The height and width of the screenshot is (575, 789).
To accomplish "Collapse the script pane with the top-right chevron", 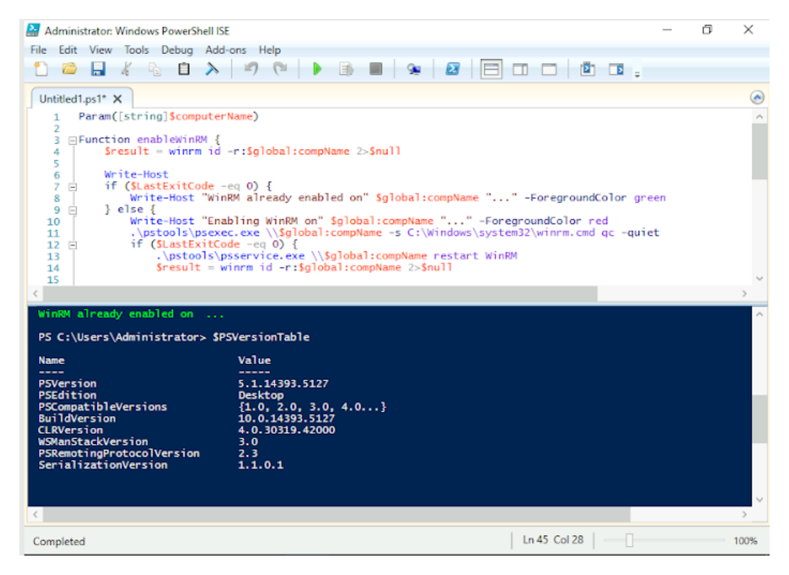I will pyautogui.click(x=757, y=97).
